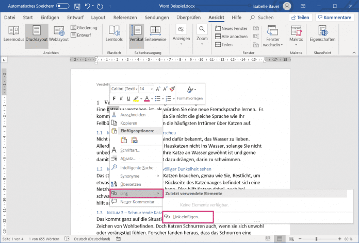This screenshot has height=243, width=359.
Task: Choose Ausschneiden from the context menu
Action: point(132,115)
